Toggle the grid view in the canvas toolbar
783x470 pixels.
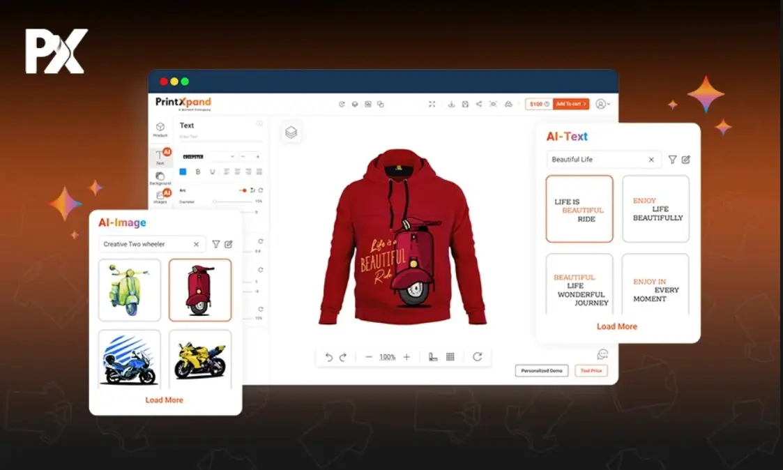pyautogui.click(x=450, y=356)
